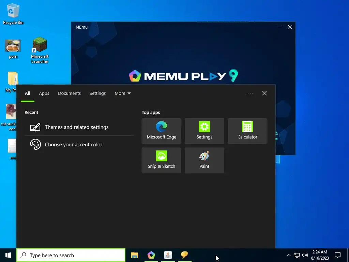The height and width of the screenshot is (262, 349).
Task: Show hidden system tray icons
Action: point(288,255)
